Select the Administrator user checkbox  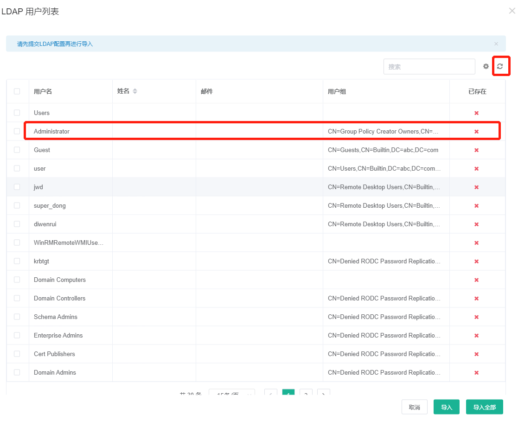[x=17, y=131]
